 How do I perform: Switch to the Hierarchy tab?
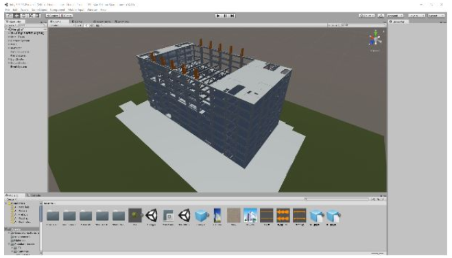(14, 22)
